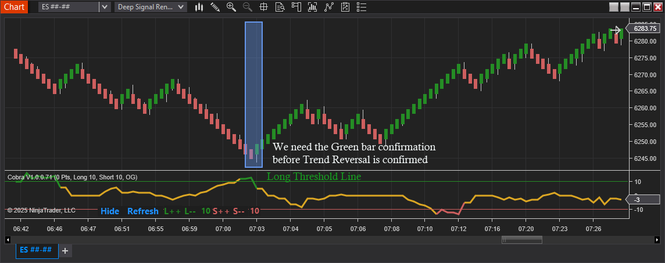Image resolution: width=665 pixels, height=263 pixels.
Task: Click Refresh in the Cobra panel
Action: pos(142,211)
